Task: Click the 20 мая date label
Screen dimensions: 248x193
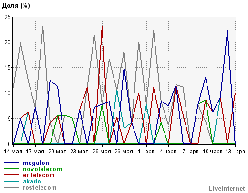Action: [x=57, y=152]
